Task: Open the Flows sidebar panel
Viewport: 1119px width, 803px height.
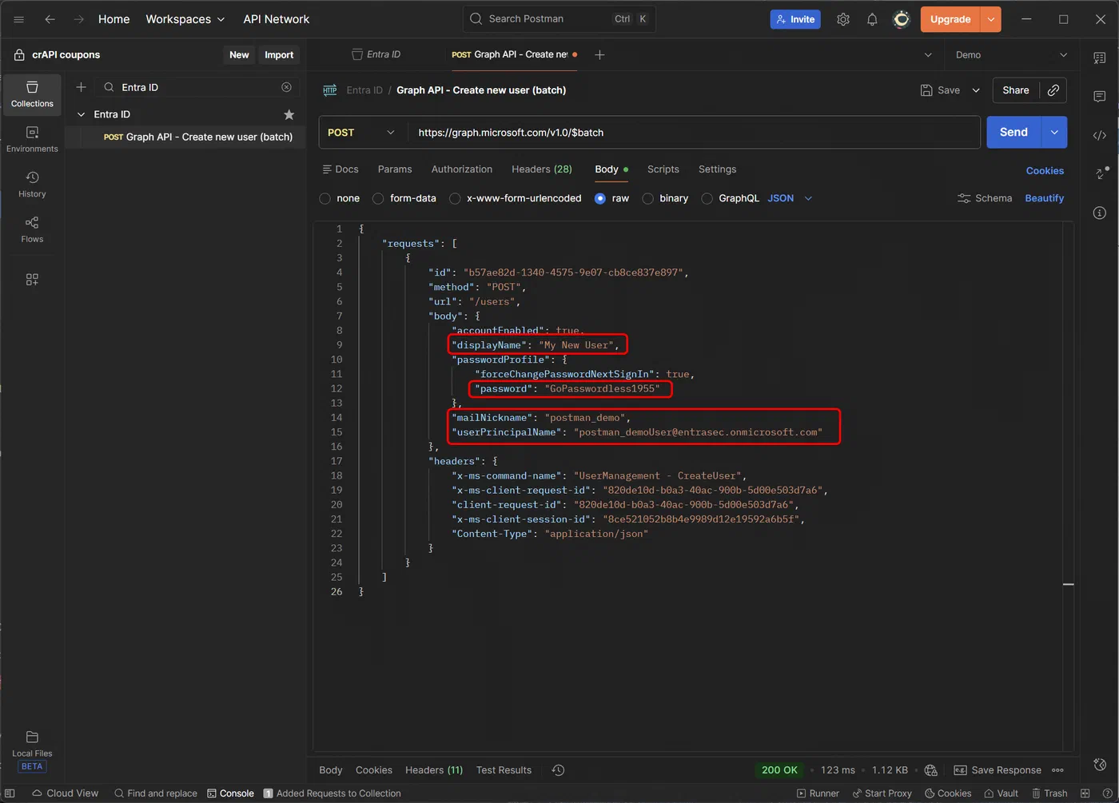Action: click(x=32, y=229)
